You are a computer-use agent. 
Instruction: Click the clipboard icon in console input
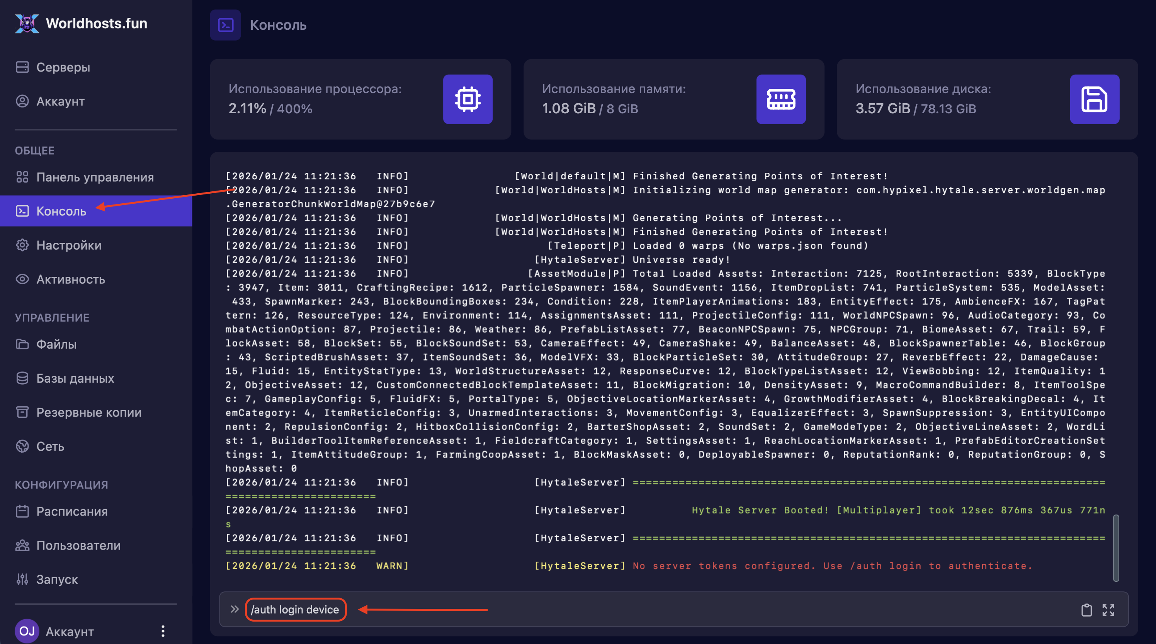[x=1086, y=610]
